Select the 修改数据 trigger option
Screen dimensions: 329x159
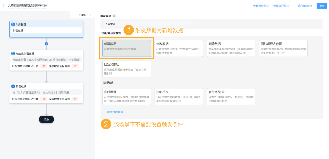179,48
